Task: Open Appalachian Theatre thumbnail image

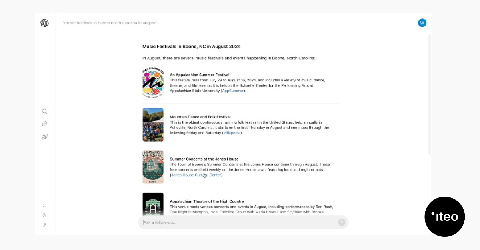Action: (x=153, y=205)
